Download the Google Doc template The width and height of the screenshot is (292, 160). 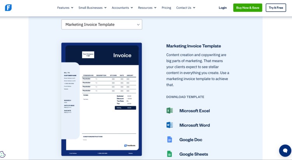tap(191, 140)
